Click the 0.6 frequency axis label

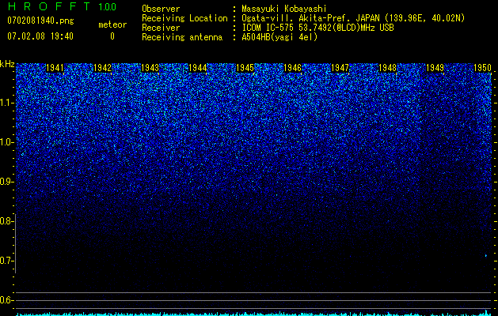6,300
